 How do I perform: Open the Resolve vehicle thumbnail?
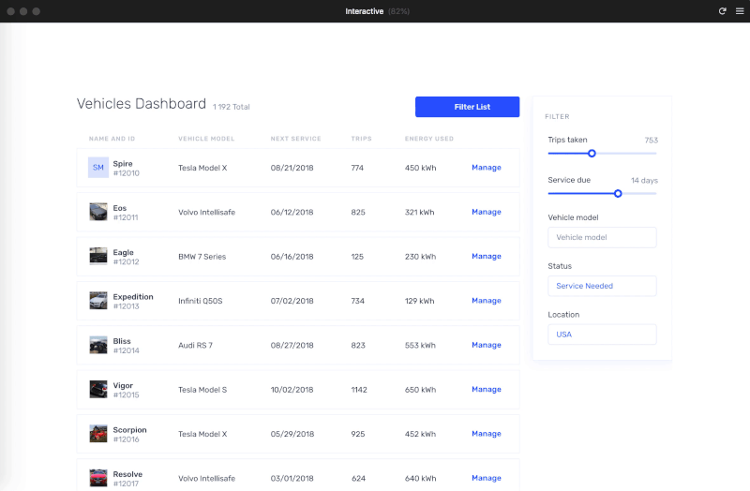pos(98,478)
